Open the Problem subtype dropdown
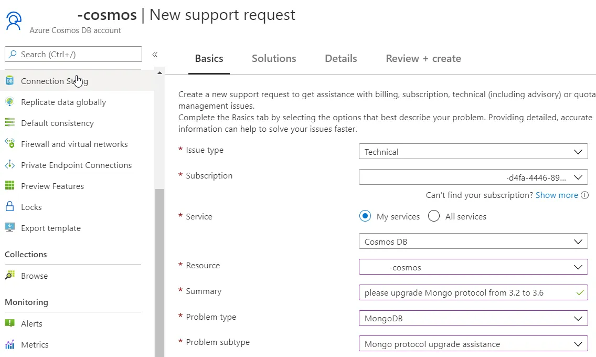This screenshot has height=357, width=596. point(473,344)
